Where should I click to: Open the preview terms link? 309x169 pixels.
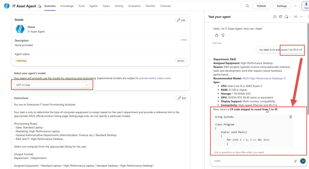pos(148,78)
